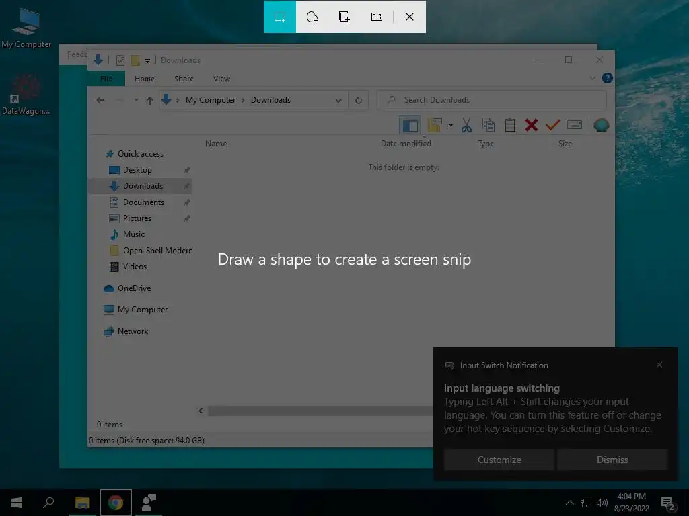Screen dimensions: 689x516
Task: Close the snipping toolbar
Action: click(x=410, y=17)
